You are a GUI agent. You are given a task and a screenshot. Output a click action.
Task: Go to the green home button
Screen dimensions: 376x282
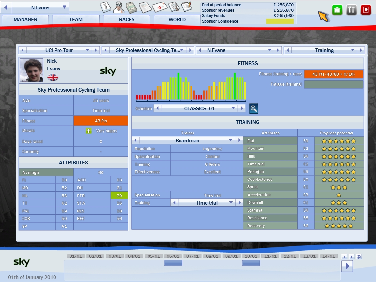pyautogui.click(x=337, y=10)
